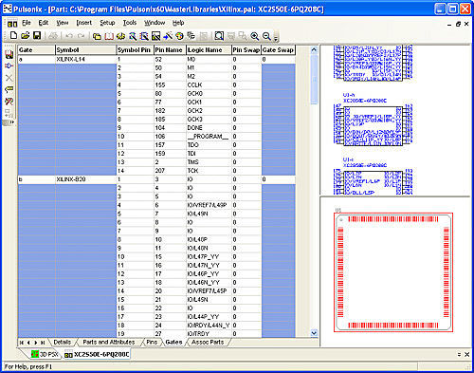Switch to the Assoc Parts tab

pos(208,342)
